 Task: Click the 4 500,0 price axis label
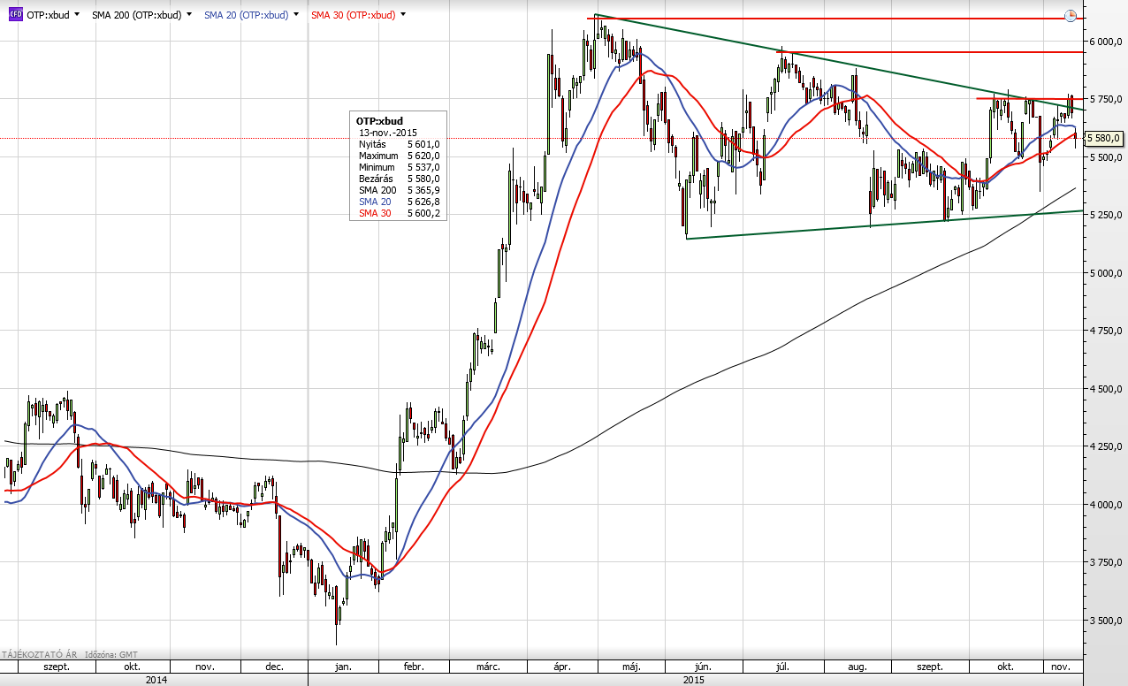1106,389
